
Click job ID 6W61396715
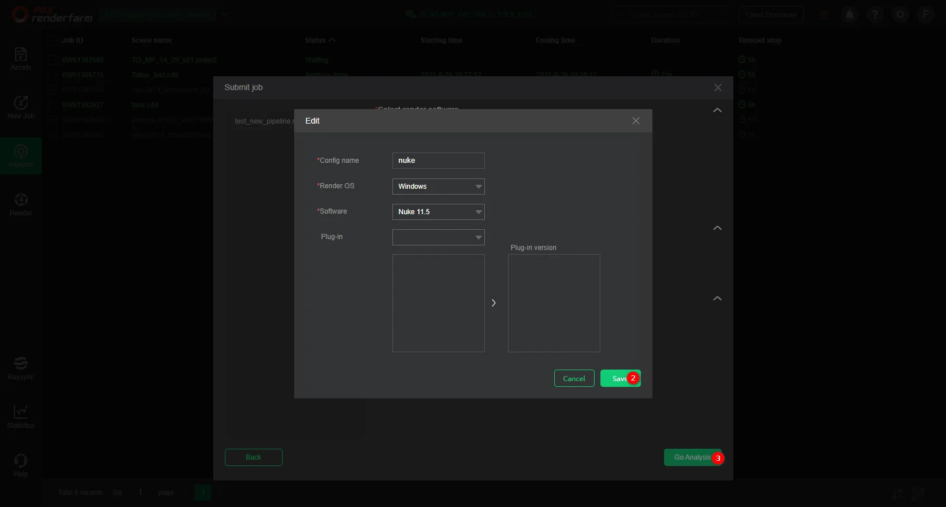tap(83, 75)
